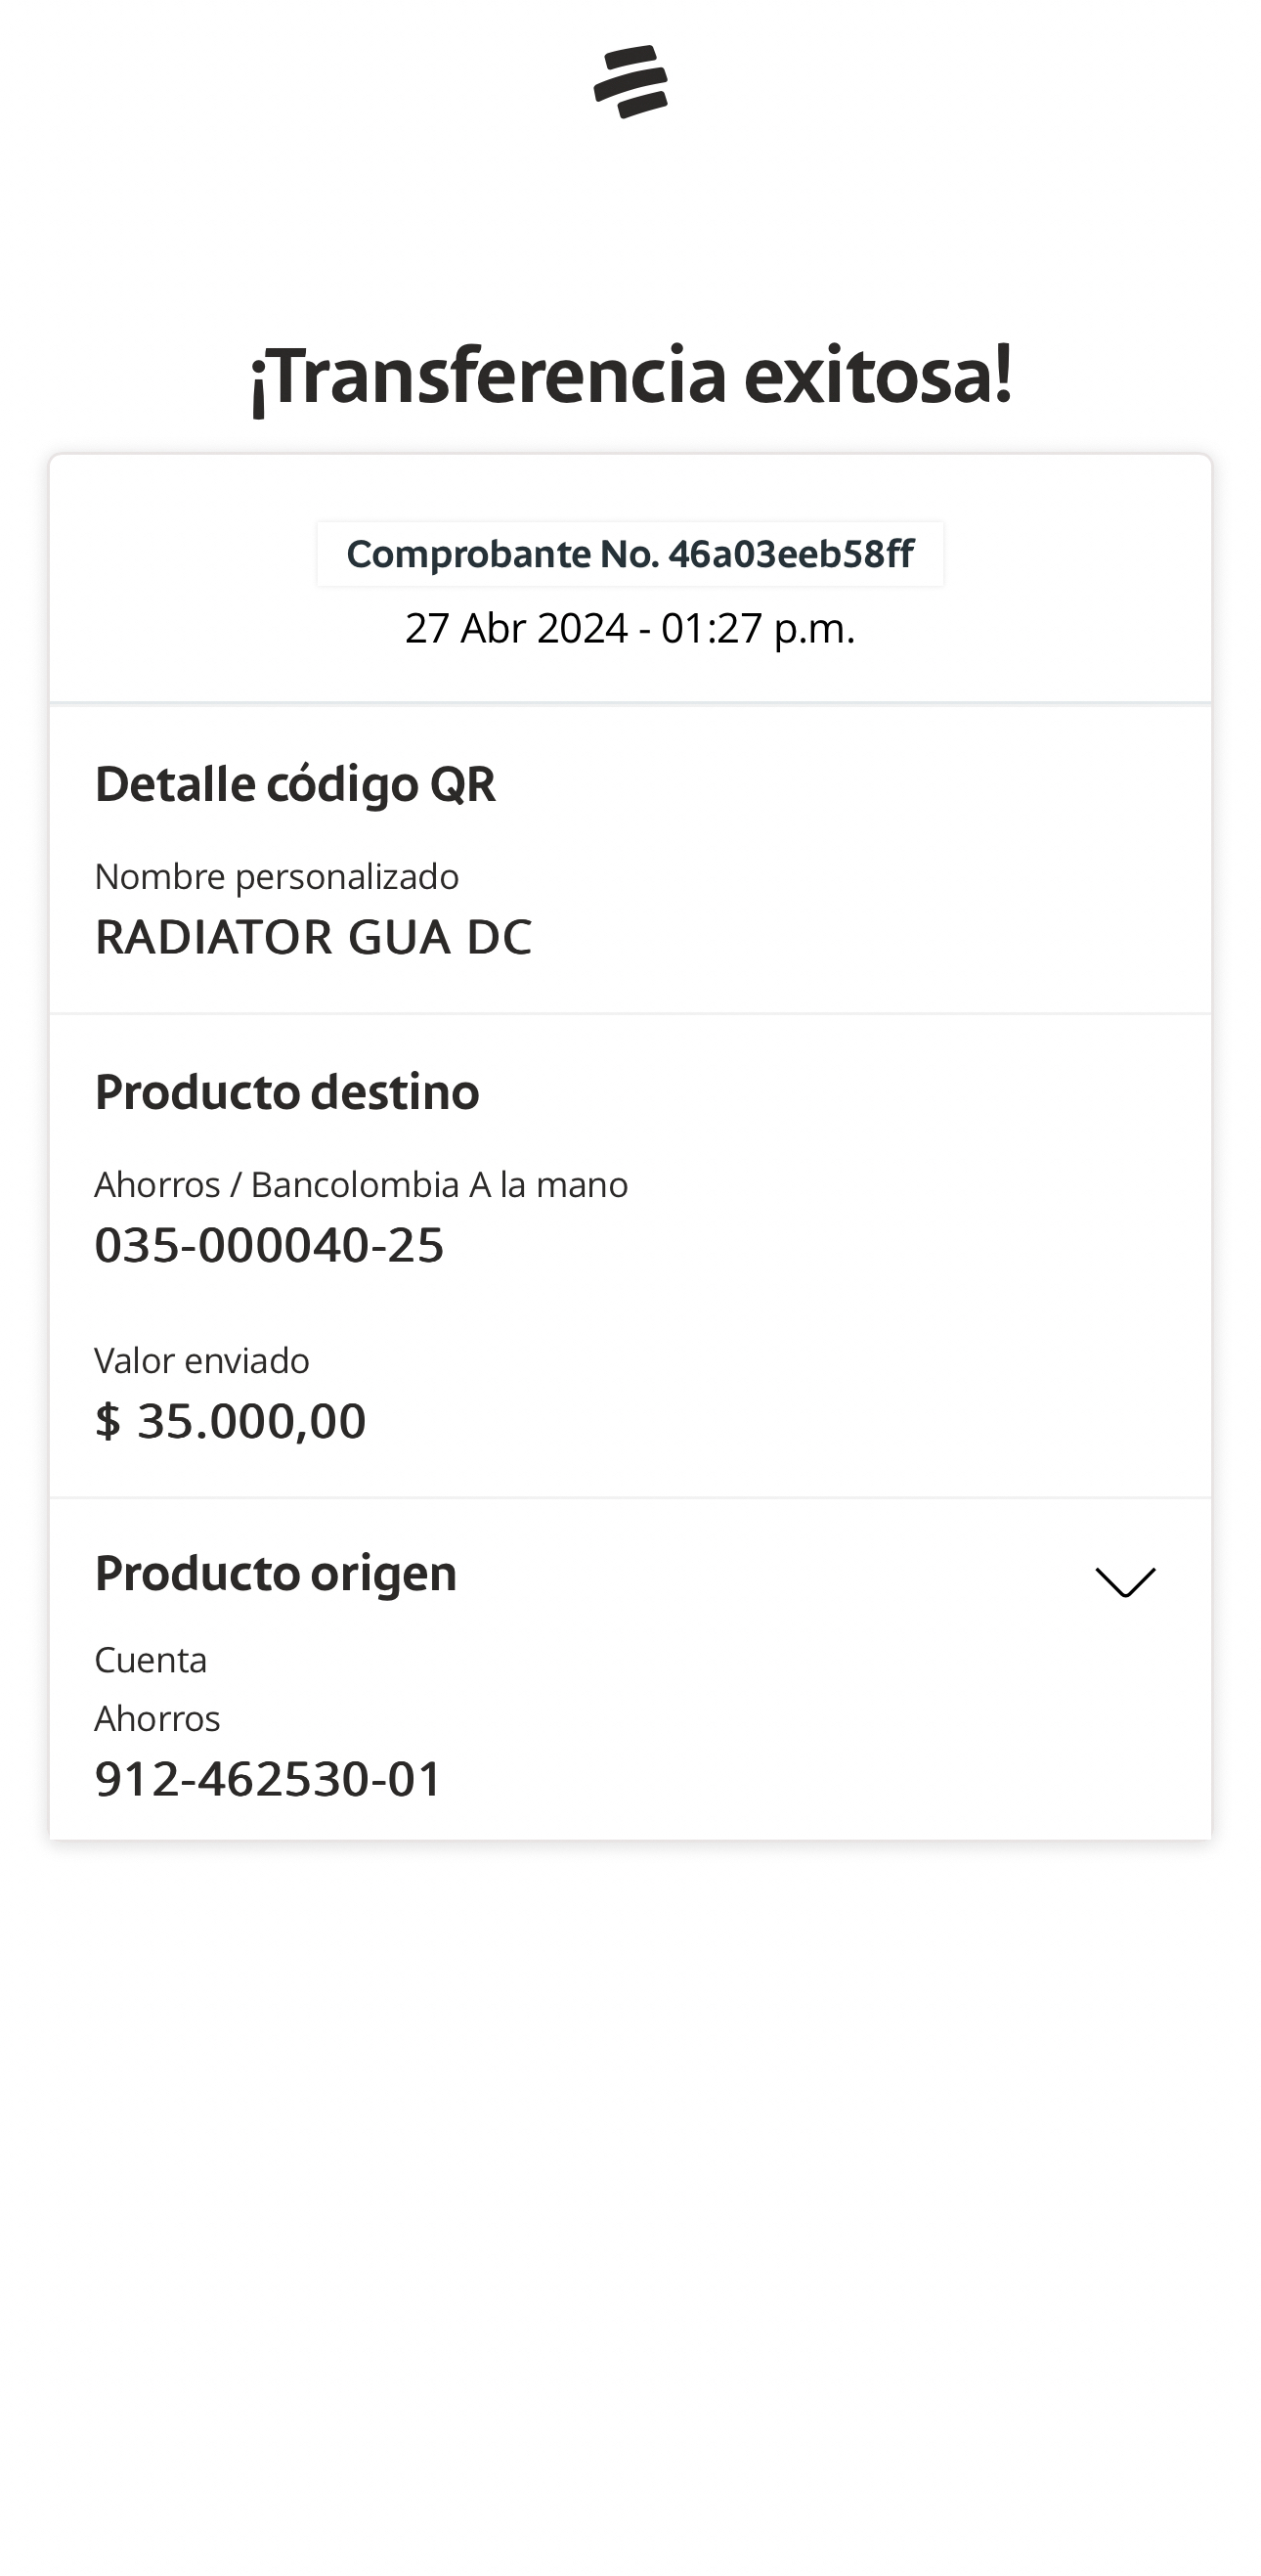Expand the Producto origen chevron arrow
The image size is (1261, 2576).
point(1125,1582)
